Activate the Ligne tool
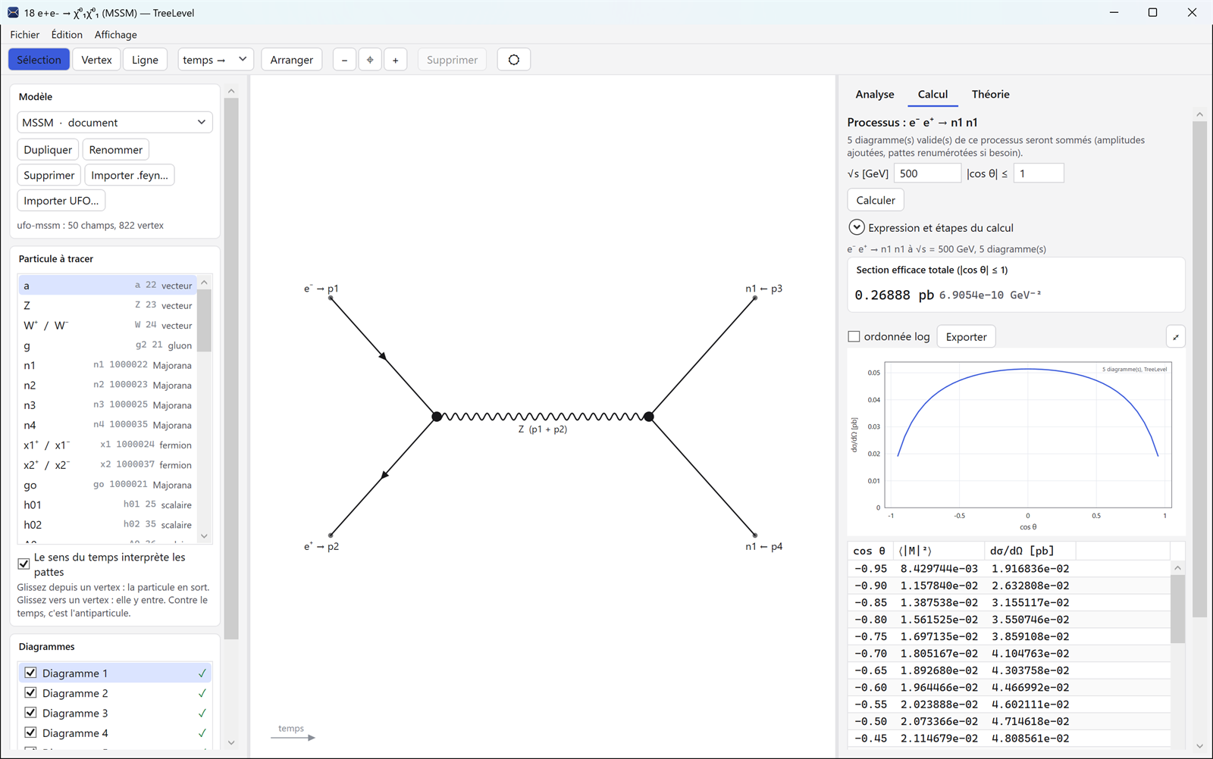The width and height of the screenshot is (1213, 759). pyautogui.click(x=145, y=60)
